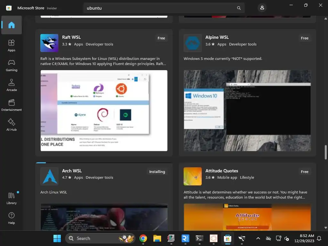Open File Explorer from the taskbar
The height and width of the screenshot is (246, 328).
[x=157, y=238]
